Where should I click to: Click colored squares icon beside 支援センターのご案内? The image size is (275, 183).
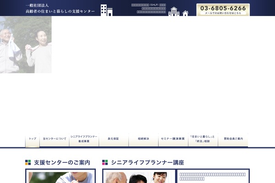pos(28,162)
